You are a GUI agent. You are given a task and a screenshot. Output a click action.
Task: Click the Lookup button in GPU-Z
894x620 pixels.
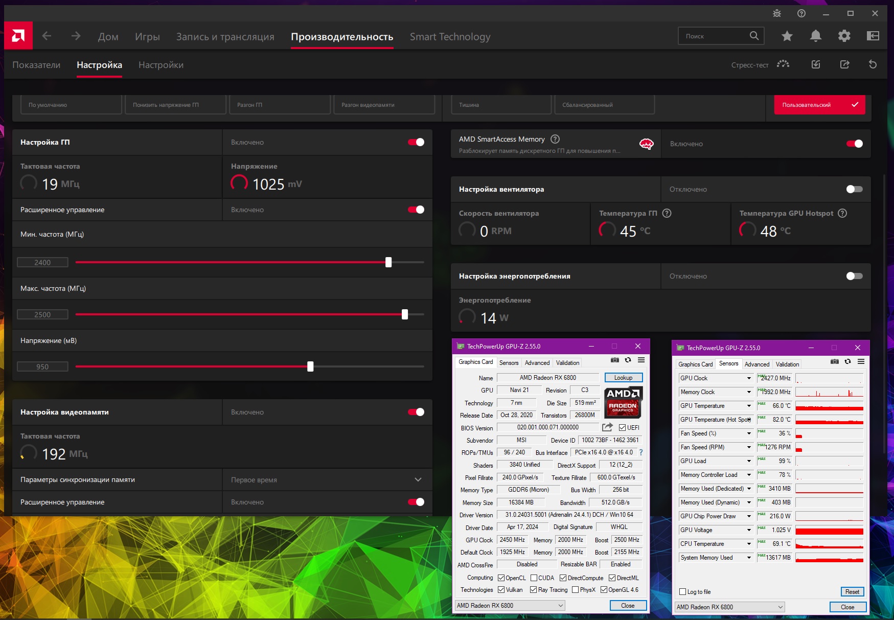click(x=624, y=378)
